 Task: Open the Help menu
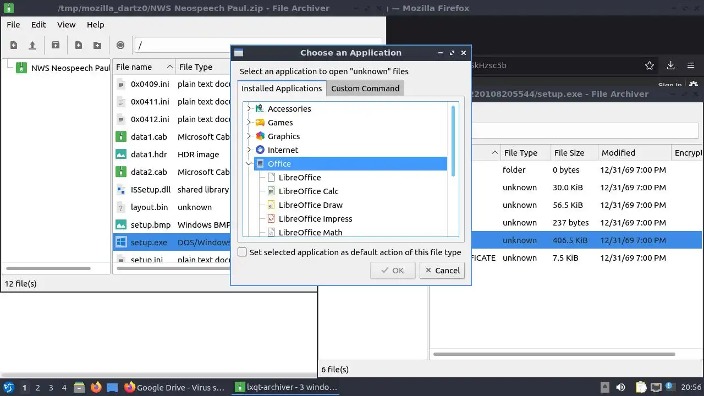[95, 25]
